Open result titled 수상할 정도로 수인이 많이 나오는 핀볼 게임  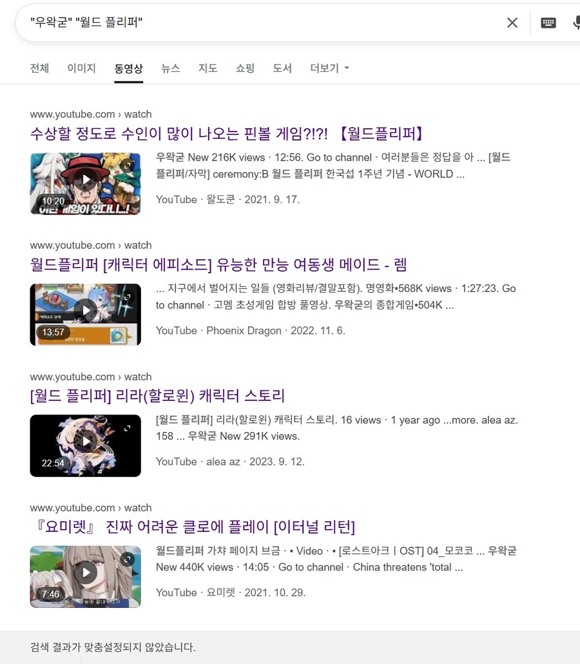[x=227, y=134]
